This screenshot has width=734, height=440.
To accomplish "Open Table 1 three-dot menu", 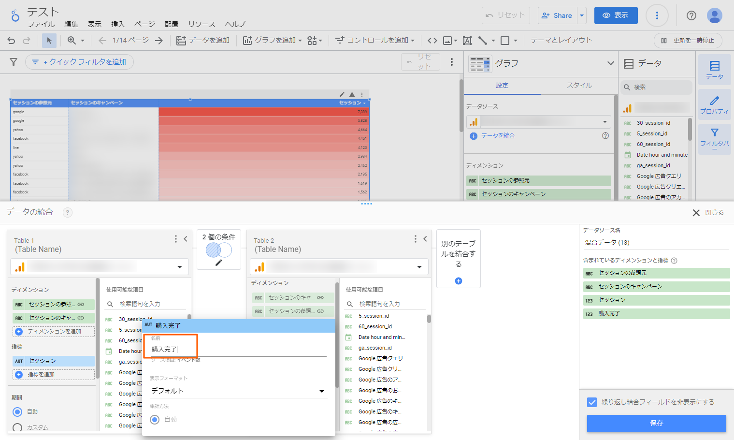I will tap(175, 239).
